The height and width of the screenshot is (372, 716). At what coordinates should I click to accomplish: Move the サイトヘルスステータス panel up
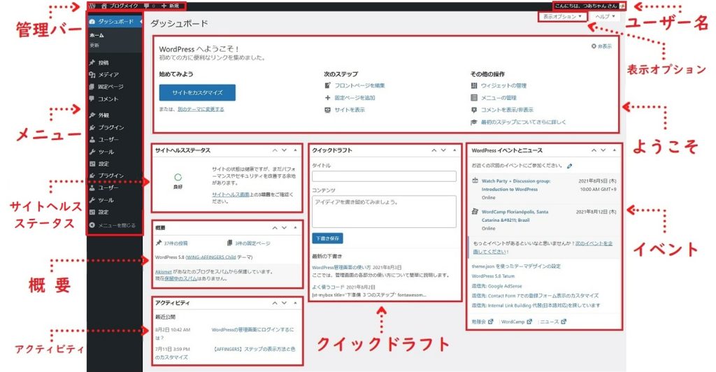[x=275, y=150]
